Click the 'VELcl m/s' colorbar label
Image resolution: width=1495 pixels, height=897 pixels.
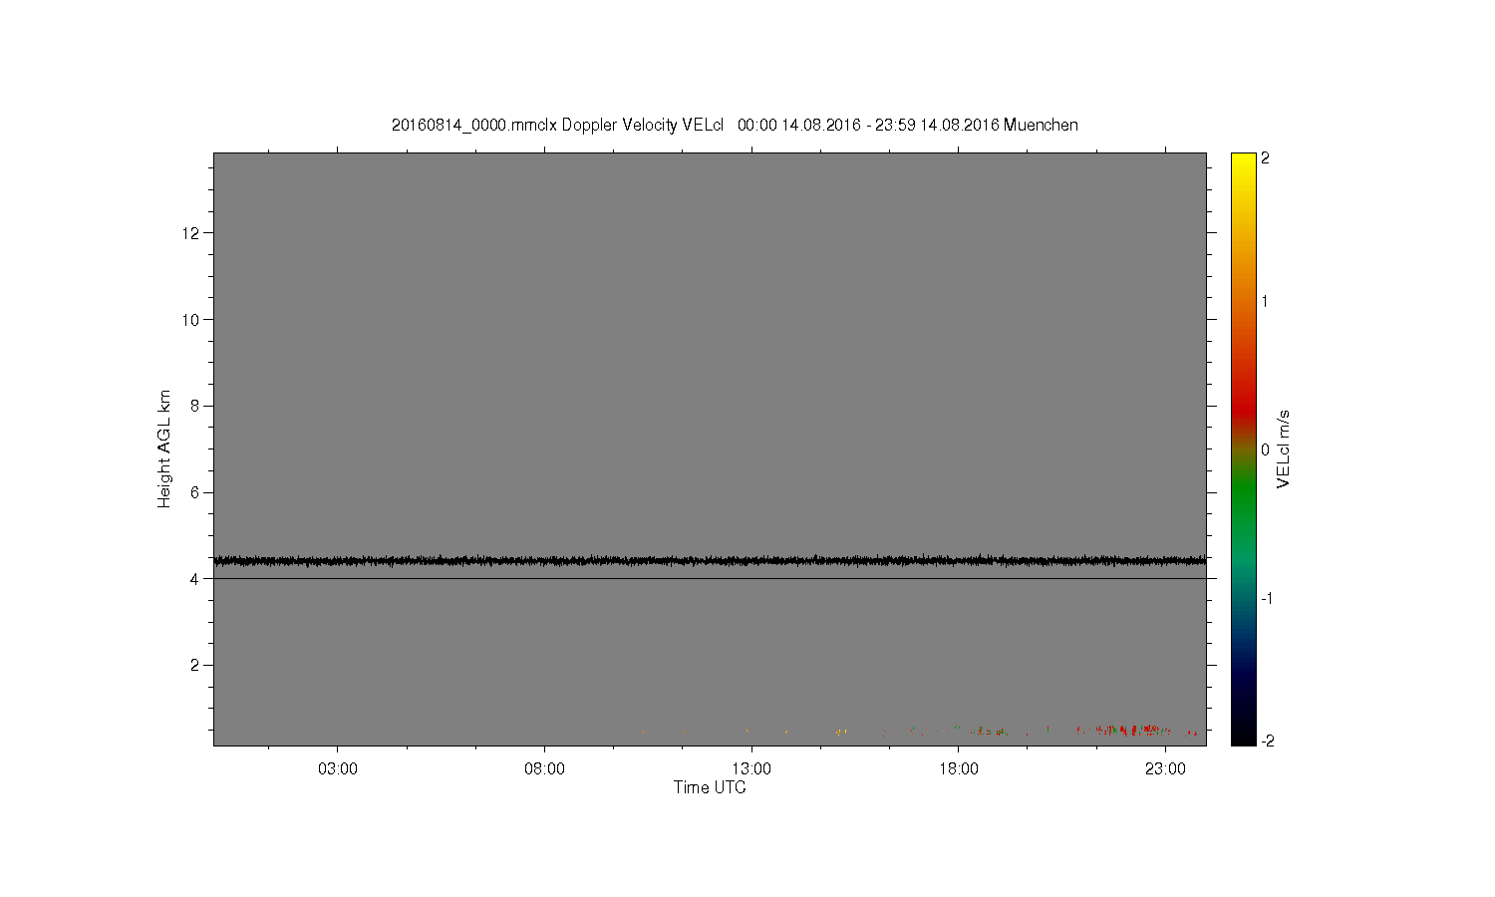(1284, 448)
